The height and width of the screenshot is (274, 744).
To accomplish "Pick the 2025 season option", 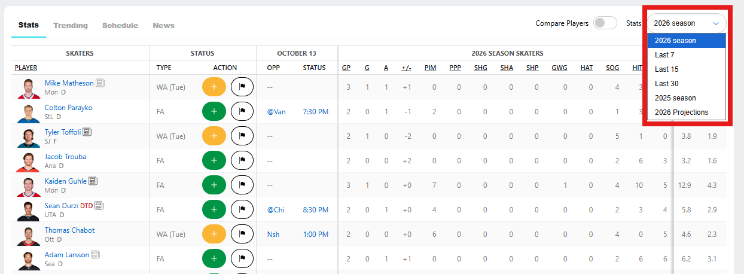I will [675, 98].
